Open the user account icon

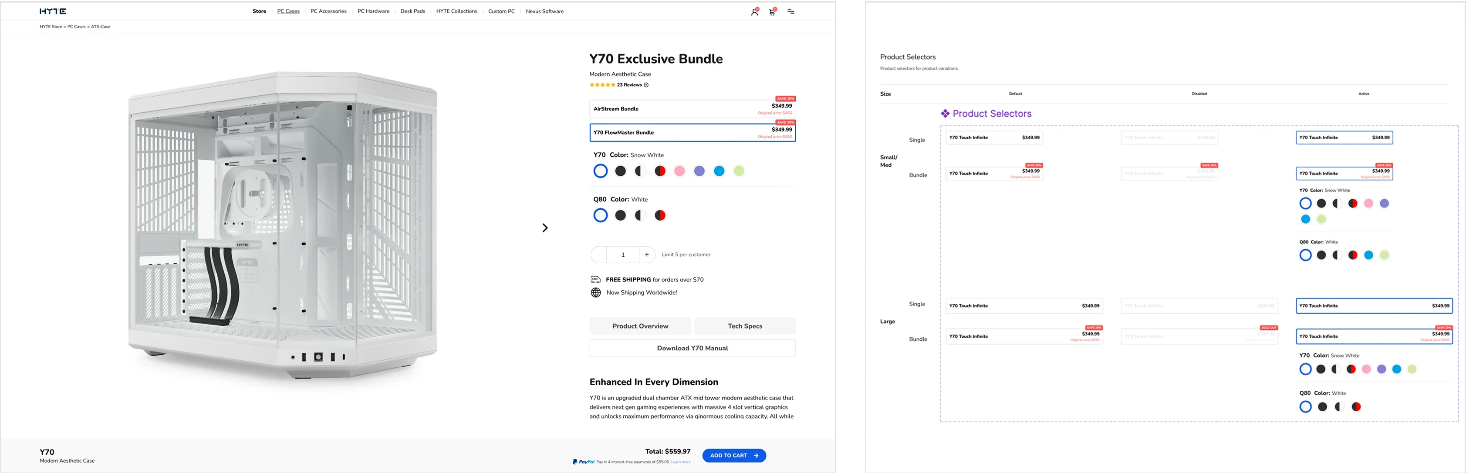pyautogui.click(x=754, y=11)
